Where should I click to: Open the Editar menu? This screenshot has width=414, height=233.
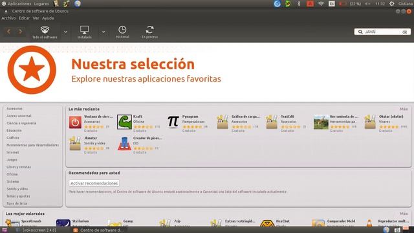[x=24, y=18]
